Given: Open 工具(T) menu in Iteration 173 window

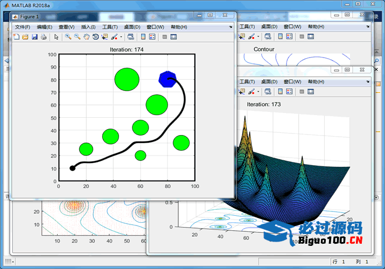Looking at the screenshot, I should tap(247, 82).
